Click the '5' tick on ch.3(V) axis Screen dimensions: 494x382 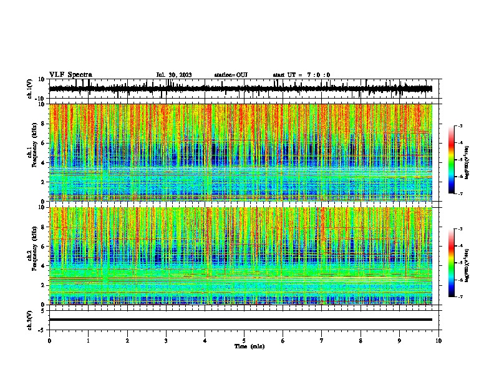[43, 310]
